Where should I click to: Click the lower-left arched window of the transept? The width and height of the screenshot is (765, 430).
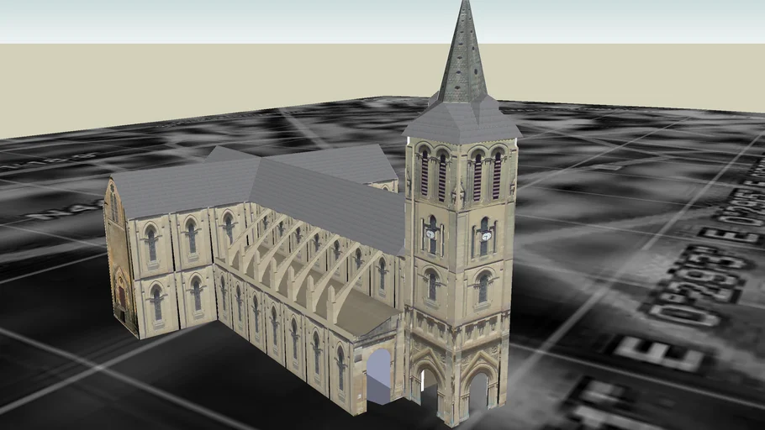[156, 302]
